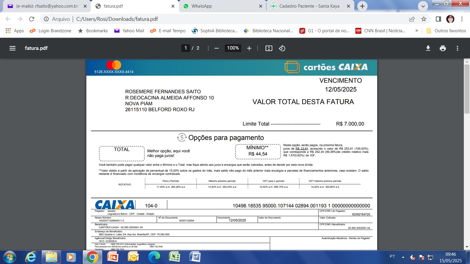This screenshot has width=470, height=264.
Task: Open the Chrome side panel
Action: coord(438,19)
